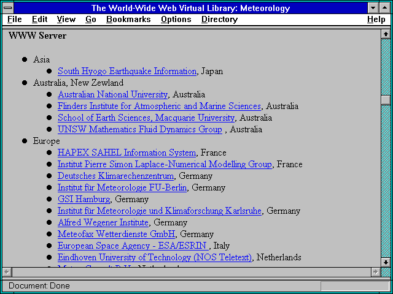
Task: Click the Europe list heading
Action: 47,141
